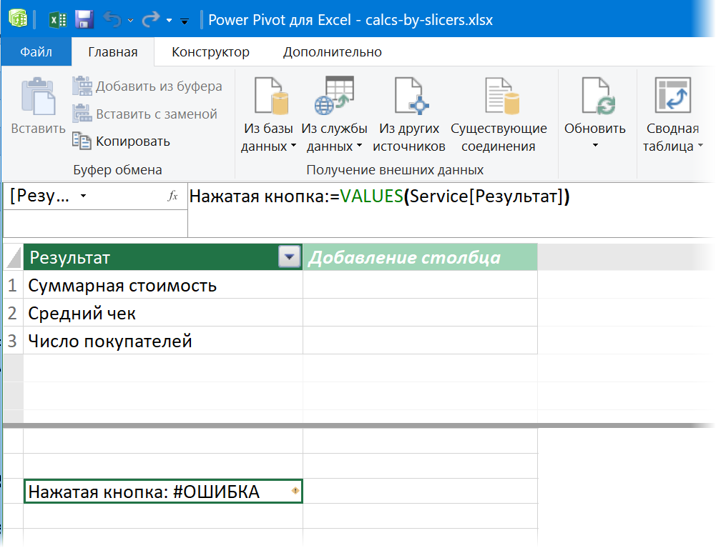
Task: Select the Средний чек cell
Action: pyautogui.click(x=163, y=313)
